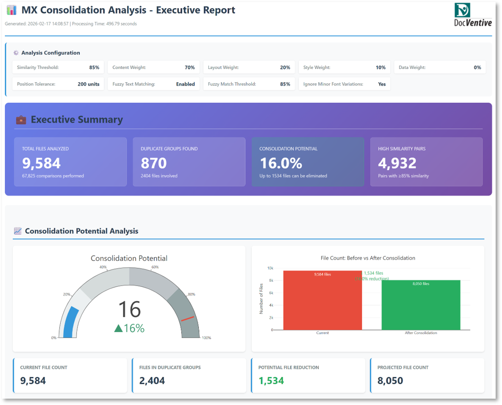Click the briefcase icon beside Executive Summary
The width and height of the screenshot is (502, 405).
[21, 119]
